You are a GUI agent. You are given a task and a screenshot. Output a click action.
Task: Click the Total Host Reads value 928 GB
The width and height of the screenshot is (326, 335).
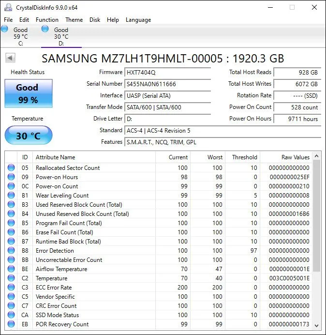tap(297, 73)
